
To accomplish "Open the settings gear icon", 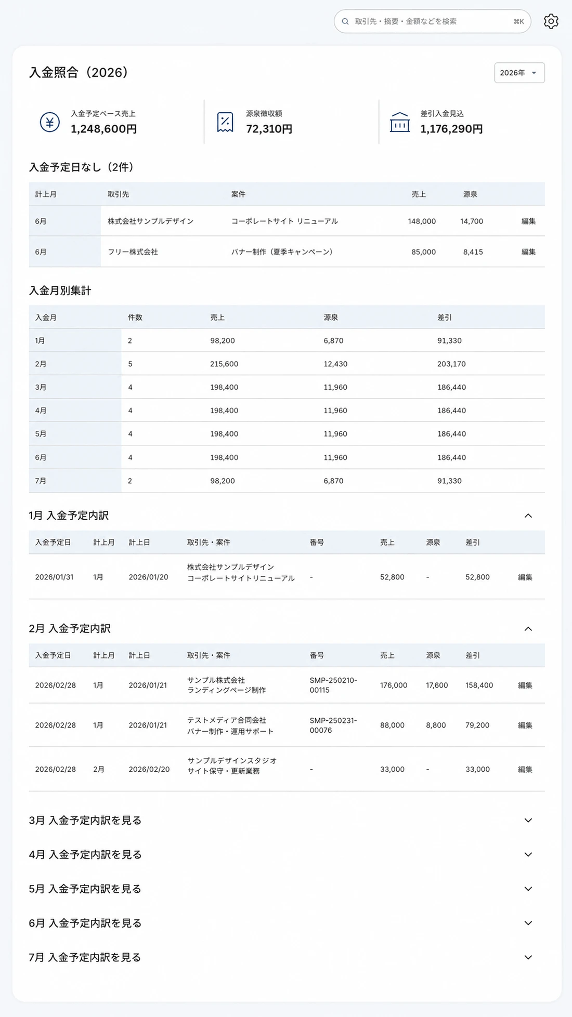I will tap(551, 21).
